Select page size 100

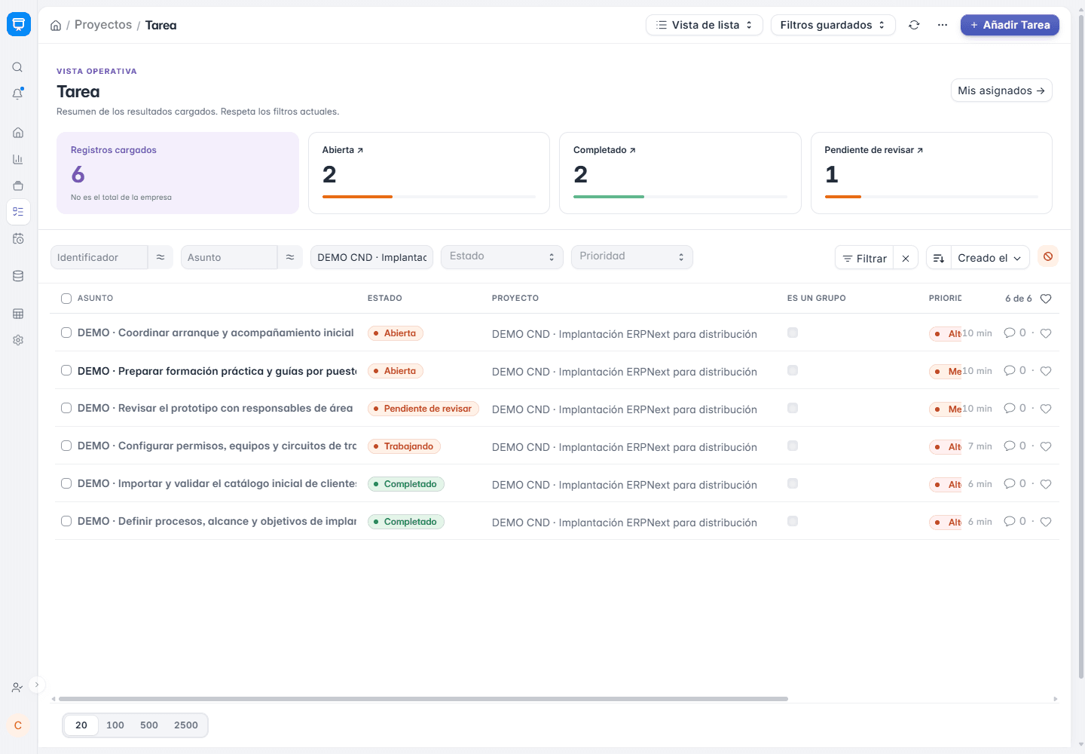(x=115, y=725)
